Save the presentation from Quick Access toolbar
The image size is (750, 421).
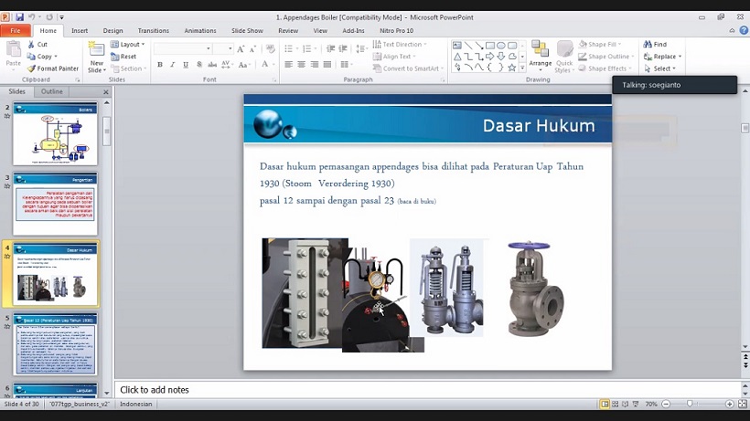[x=19, y=17]
